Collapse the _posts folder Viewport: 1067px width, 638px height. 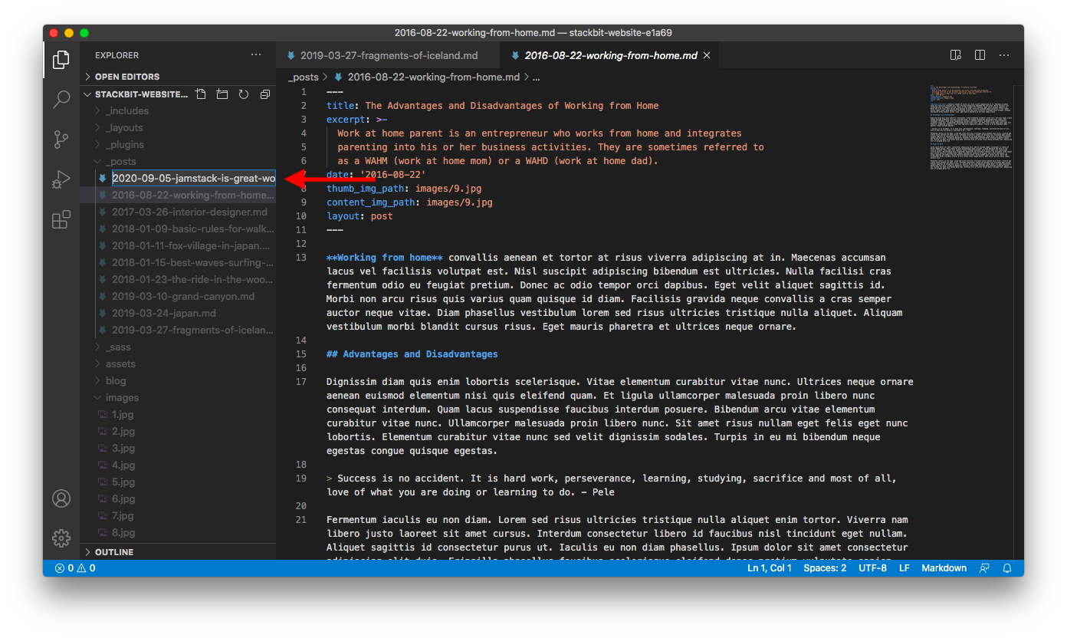tap(178, 161)
